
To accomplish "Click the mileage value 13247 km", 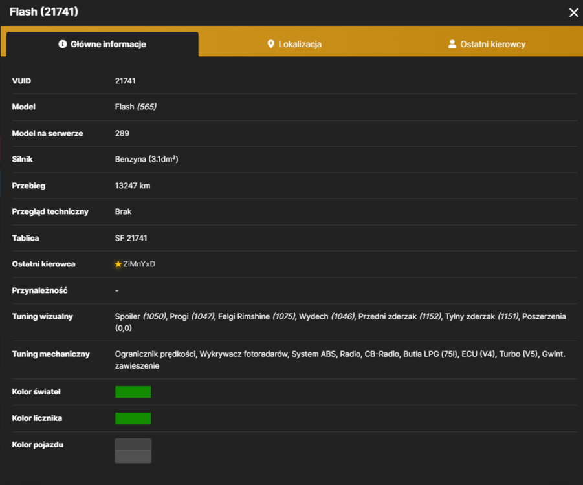I will (x=133, y=186).
